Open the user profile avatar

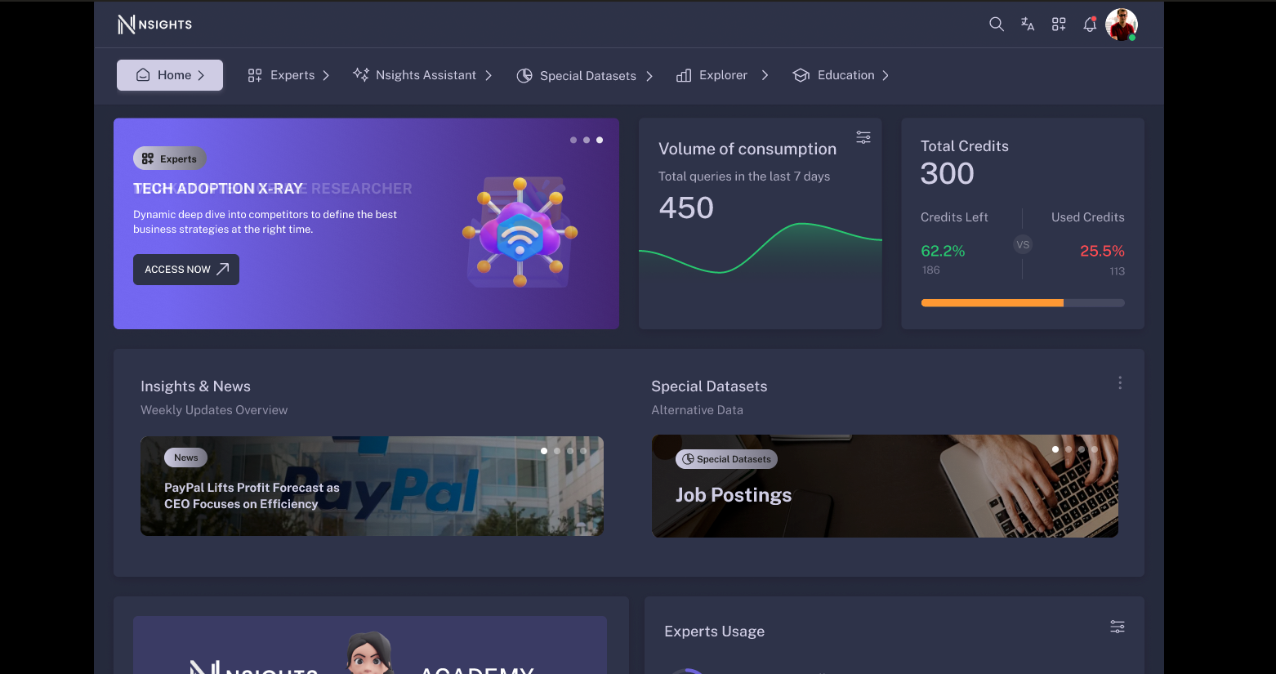point(1121,25)
